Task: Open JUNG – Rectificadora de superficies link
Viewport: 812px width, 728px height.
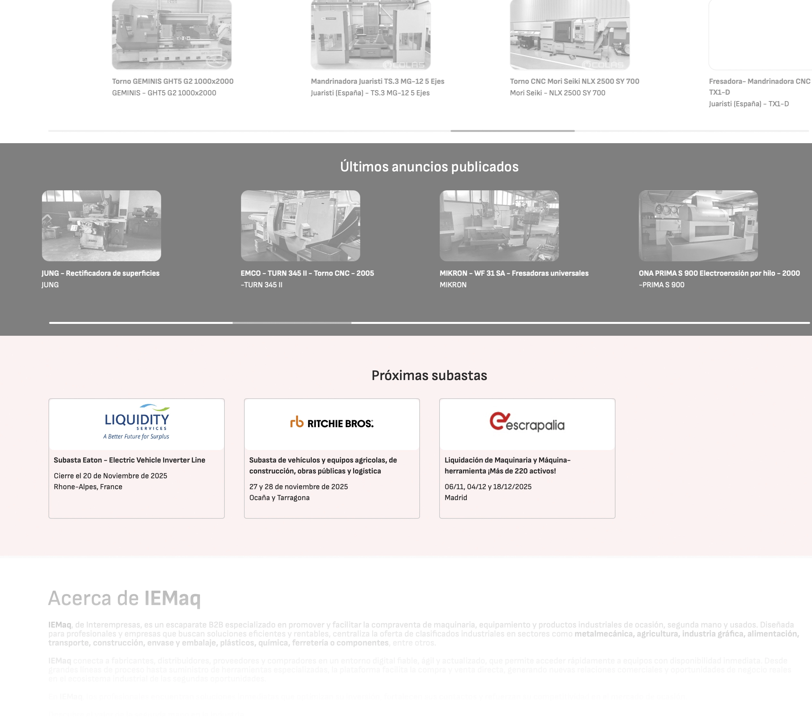Action: point(100,273)
